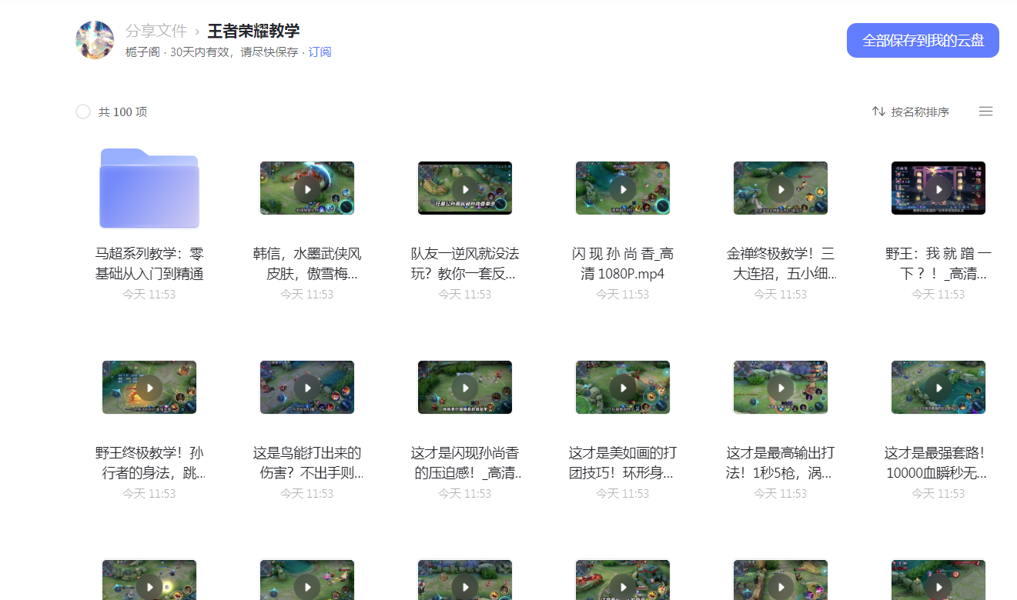Go back to 分享文件 breadcrumb
Screen dimensions: 1017x600
point(156,31)
